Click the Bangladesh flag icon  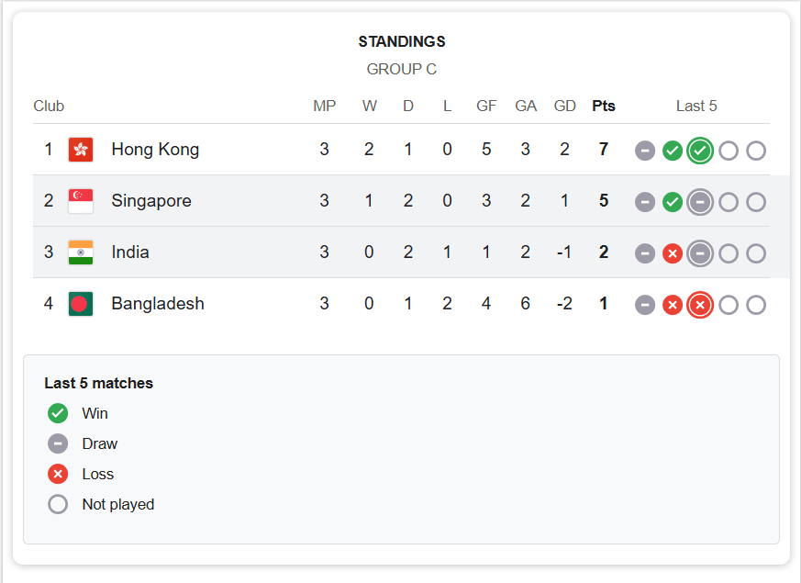(80, 303)
